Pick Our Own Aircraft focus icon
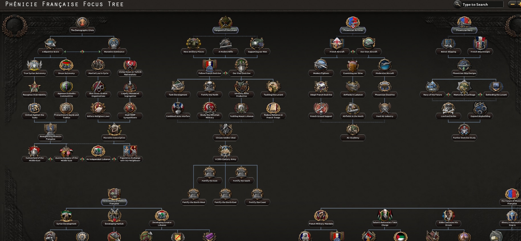 tap(369, 43)
